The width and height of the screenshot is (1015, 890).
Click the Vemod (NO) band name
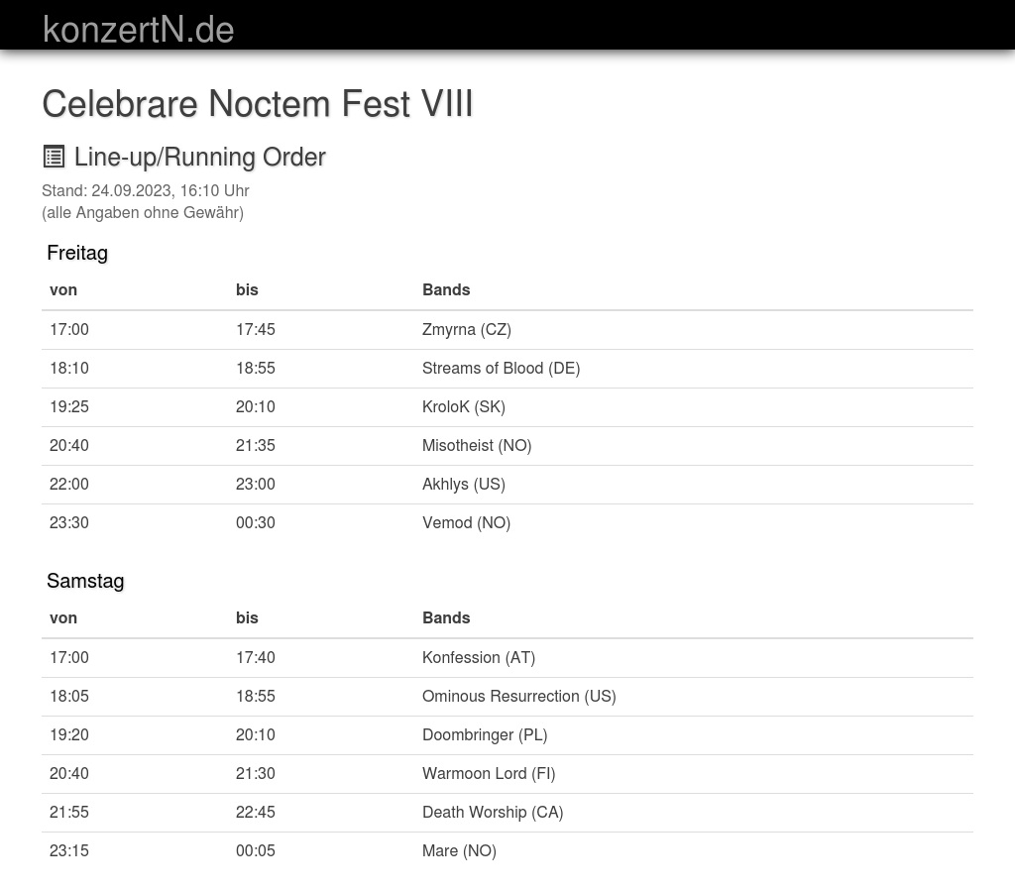pos(466,522)
